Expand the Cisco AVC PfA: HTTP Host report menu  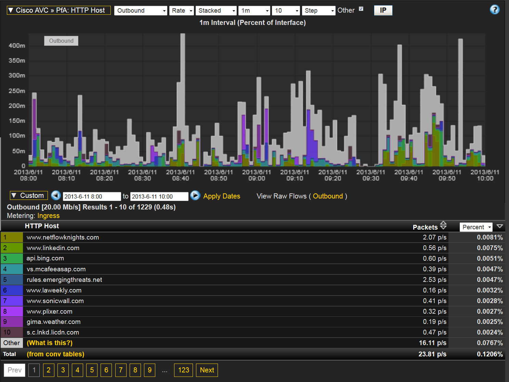[x=58, y=11]
